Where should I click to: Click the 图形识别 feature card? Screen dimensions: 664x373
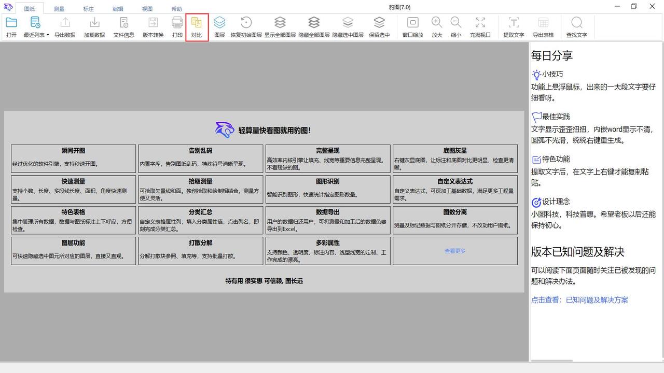[328, 189]
